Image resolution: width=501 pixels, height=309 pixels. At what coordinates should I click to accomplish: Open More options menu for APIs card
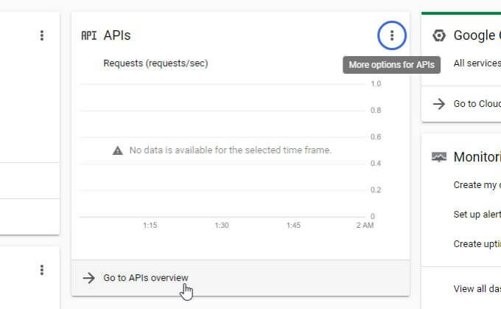coord(392,35)
